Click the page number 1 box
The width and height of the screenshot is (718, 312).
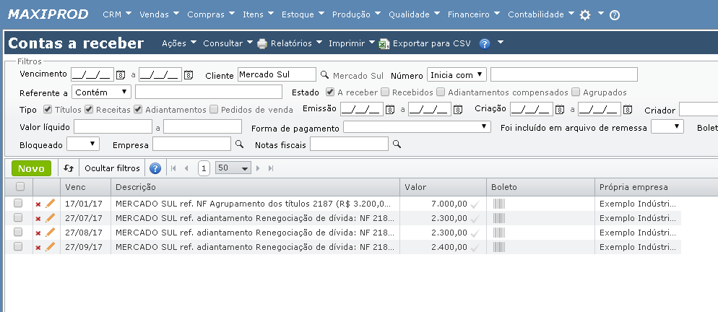[204, 168]
